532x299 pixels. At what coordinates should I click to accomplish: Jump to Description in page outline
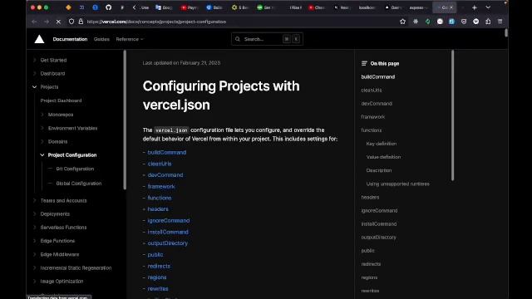pos(379,170)
